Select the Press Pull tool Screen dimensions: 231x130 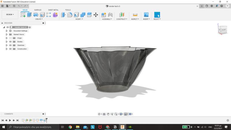63,15
